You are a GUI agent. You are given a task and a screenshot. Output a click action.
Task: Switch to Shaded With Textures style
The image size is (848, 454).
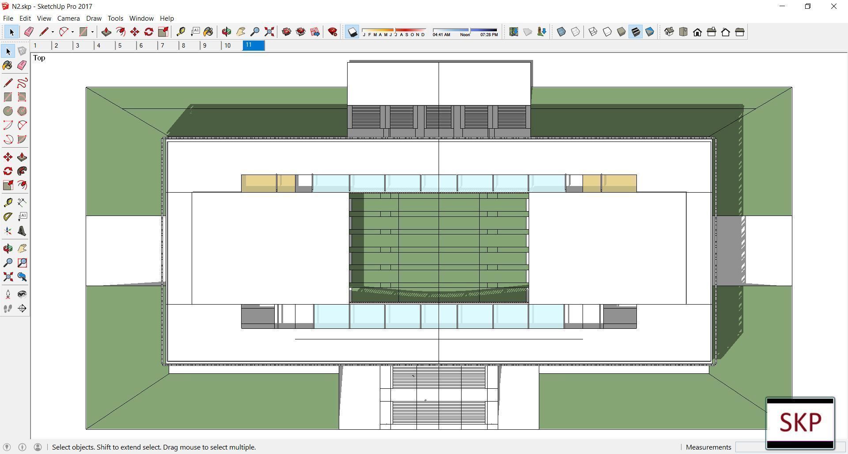pos(636,32)
